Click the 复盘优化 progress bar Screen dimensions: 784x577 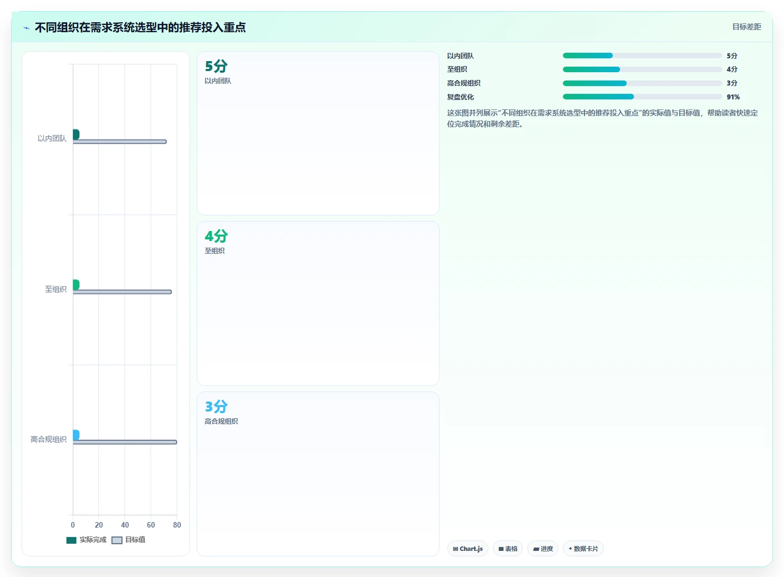point(642,97)
